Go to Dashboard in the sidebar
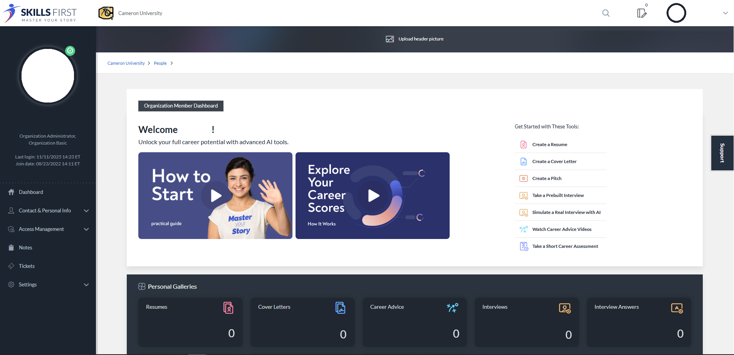The image size is (734, 355). 31,192
